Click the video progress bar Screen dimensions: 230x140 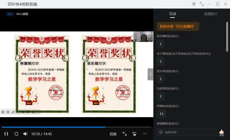click(x=77, y=127)
